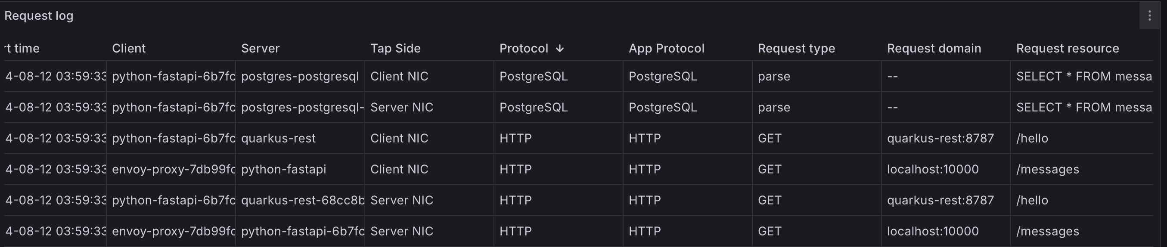Open the Request log panel menu (three dots)

[1149, 16]
